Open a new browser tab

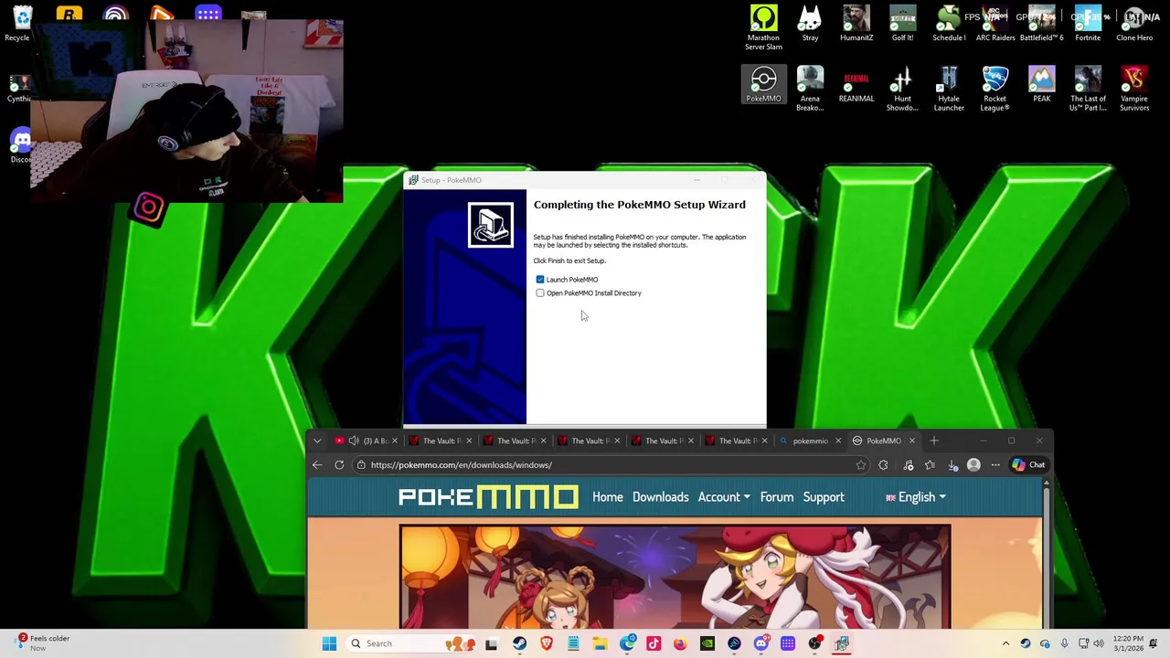coord(934,440)
